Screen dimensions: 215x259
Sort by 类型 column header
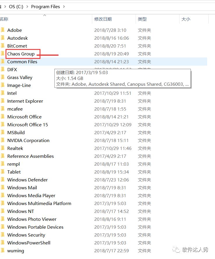pos(142,19)
